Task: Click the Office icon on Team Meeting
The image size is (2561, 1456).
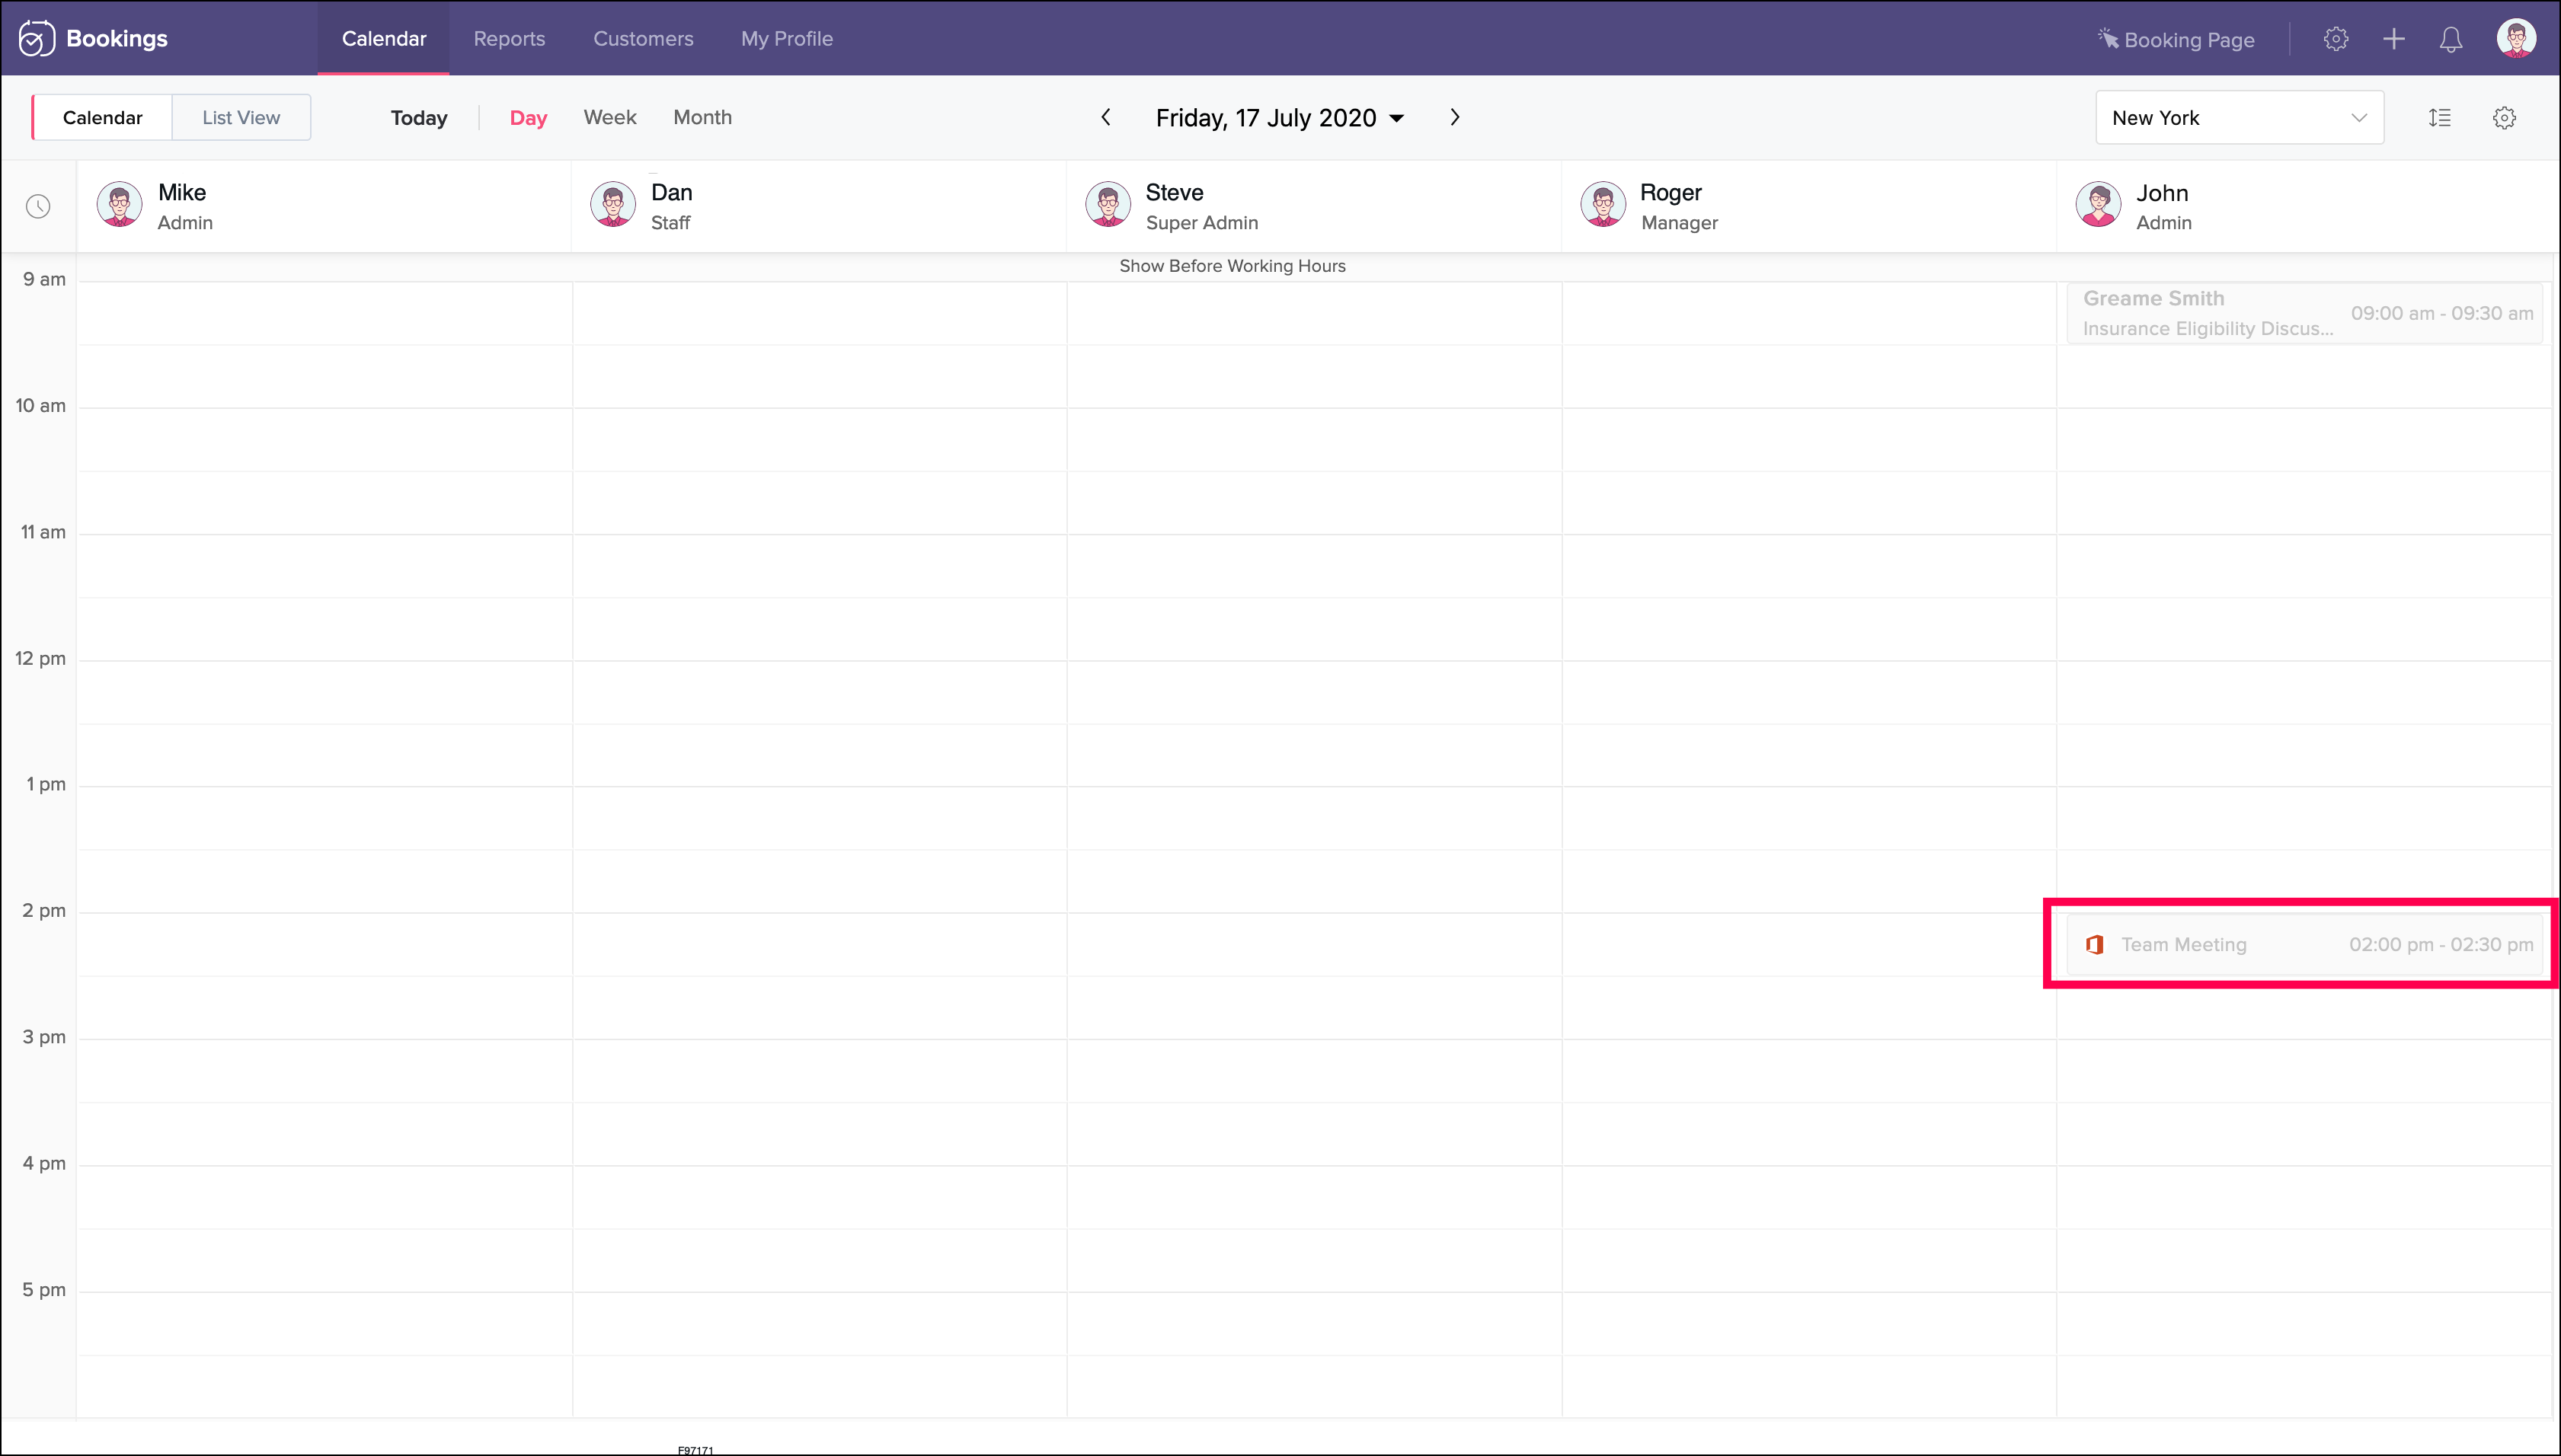Action: pyautogui.click(x=2095, y=945)
